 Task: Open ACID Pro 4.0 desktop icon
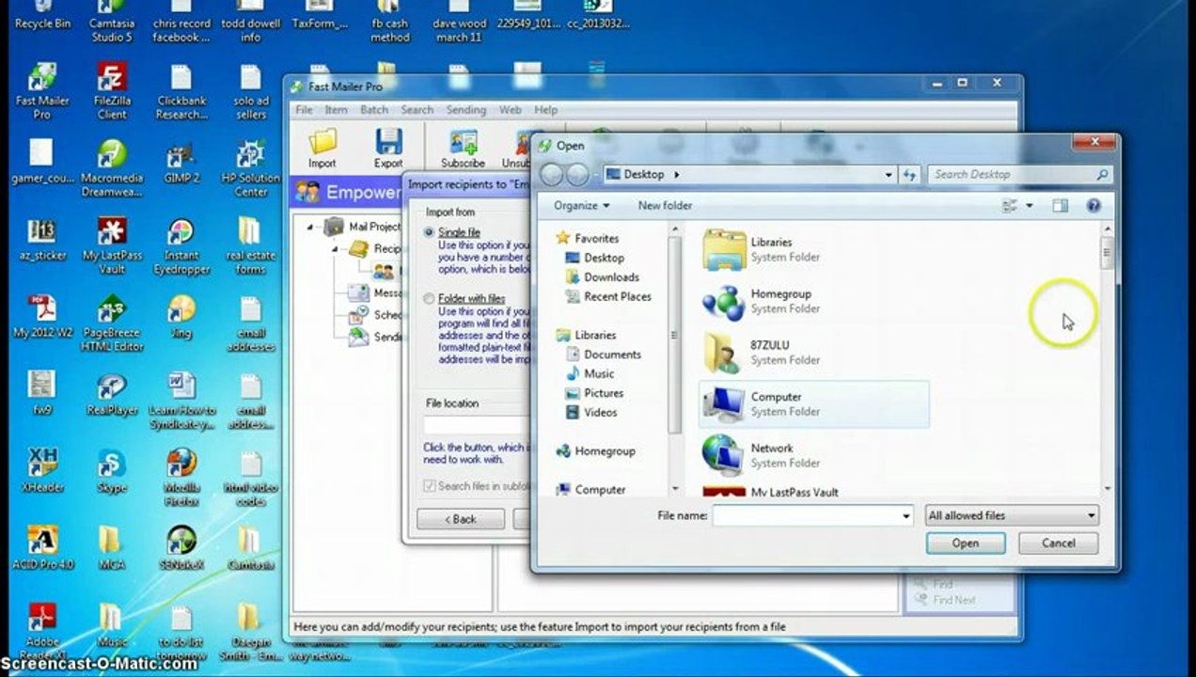pos(42,548)
